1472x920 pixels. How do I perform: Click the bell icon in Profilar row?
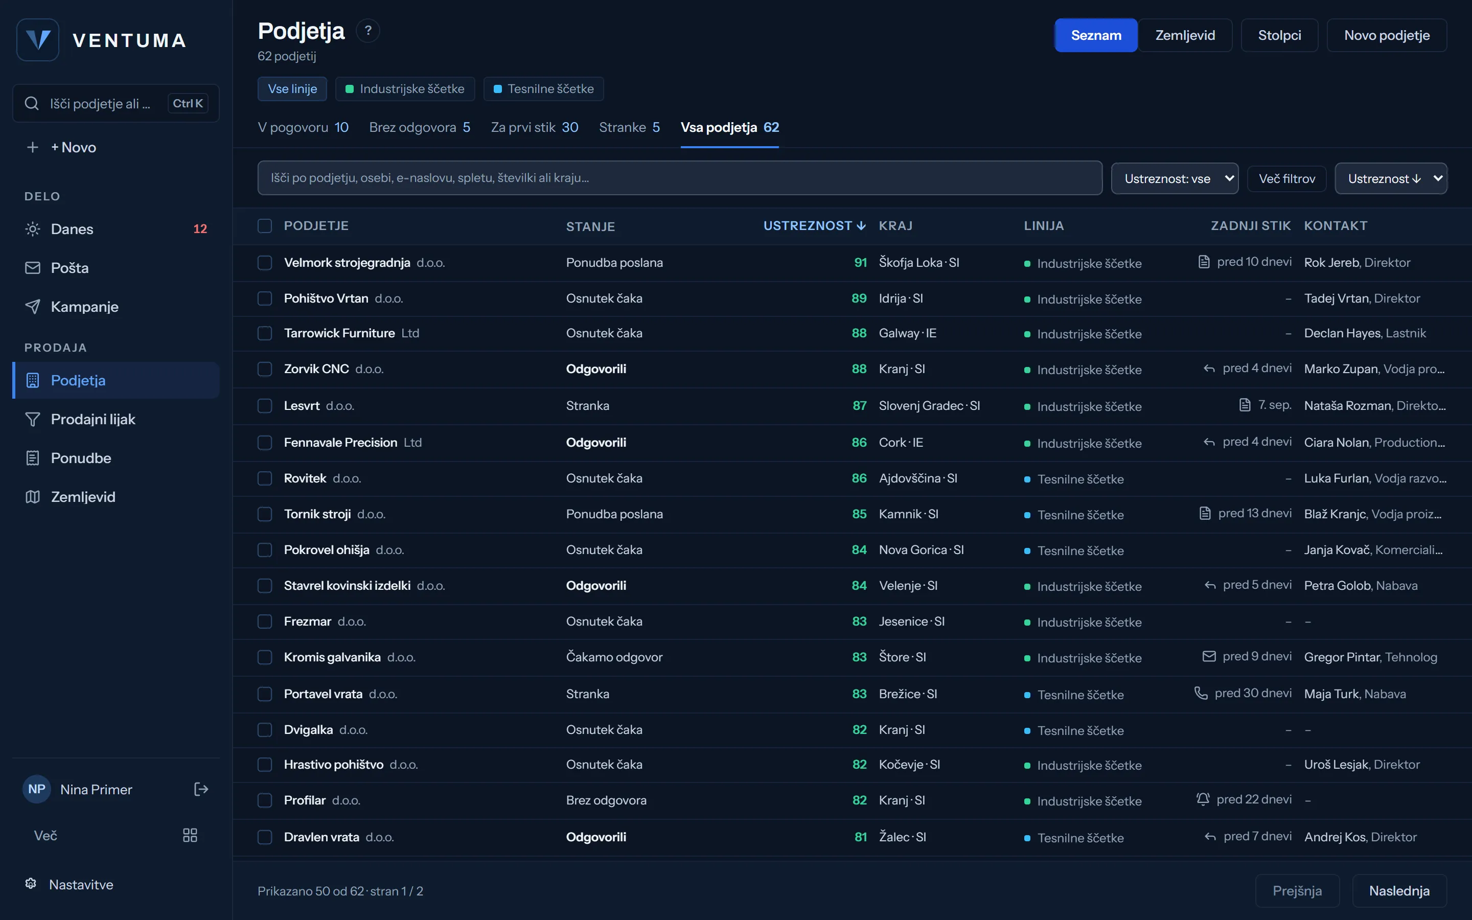pos(1203,799)
